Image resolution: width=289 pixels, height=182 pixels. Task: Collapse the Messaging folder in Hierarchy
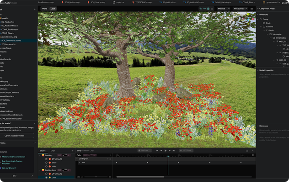click(268, 34)
